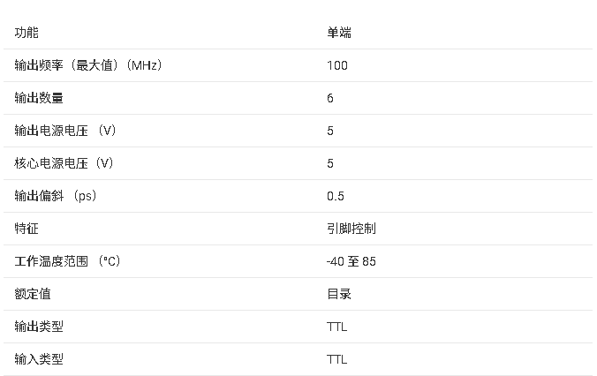Click the value 100 for output frequency
The height and width of the screenshot is (376, 597).
tap(337, 65)
